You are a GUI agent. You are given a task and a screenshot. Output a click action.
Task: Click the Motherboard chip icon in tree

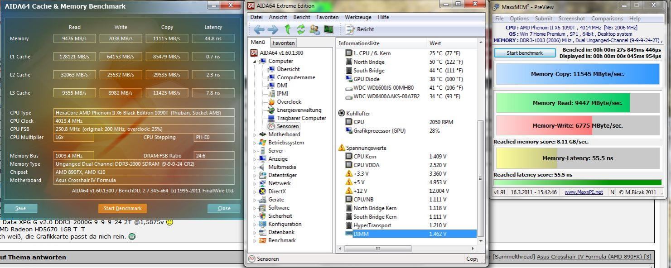click(x=262, y=134)
